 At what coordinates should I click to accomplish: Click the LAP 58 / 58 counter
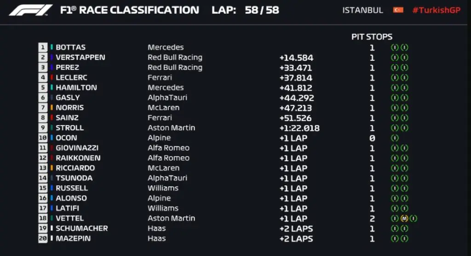pos(245,10)
